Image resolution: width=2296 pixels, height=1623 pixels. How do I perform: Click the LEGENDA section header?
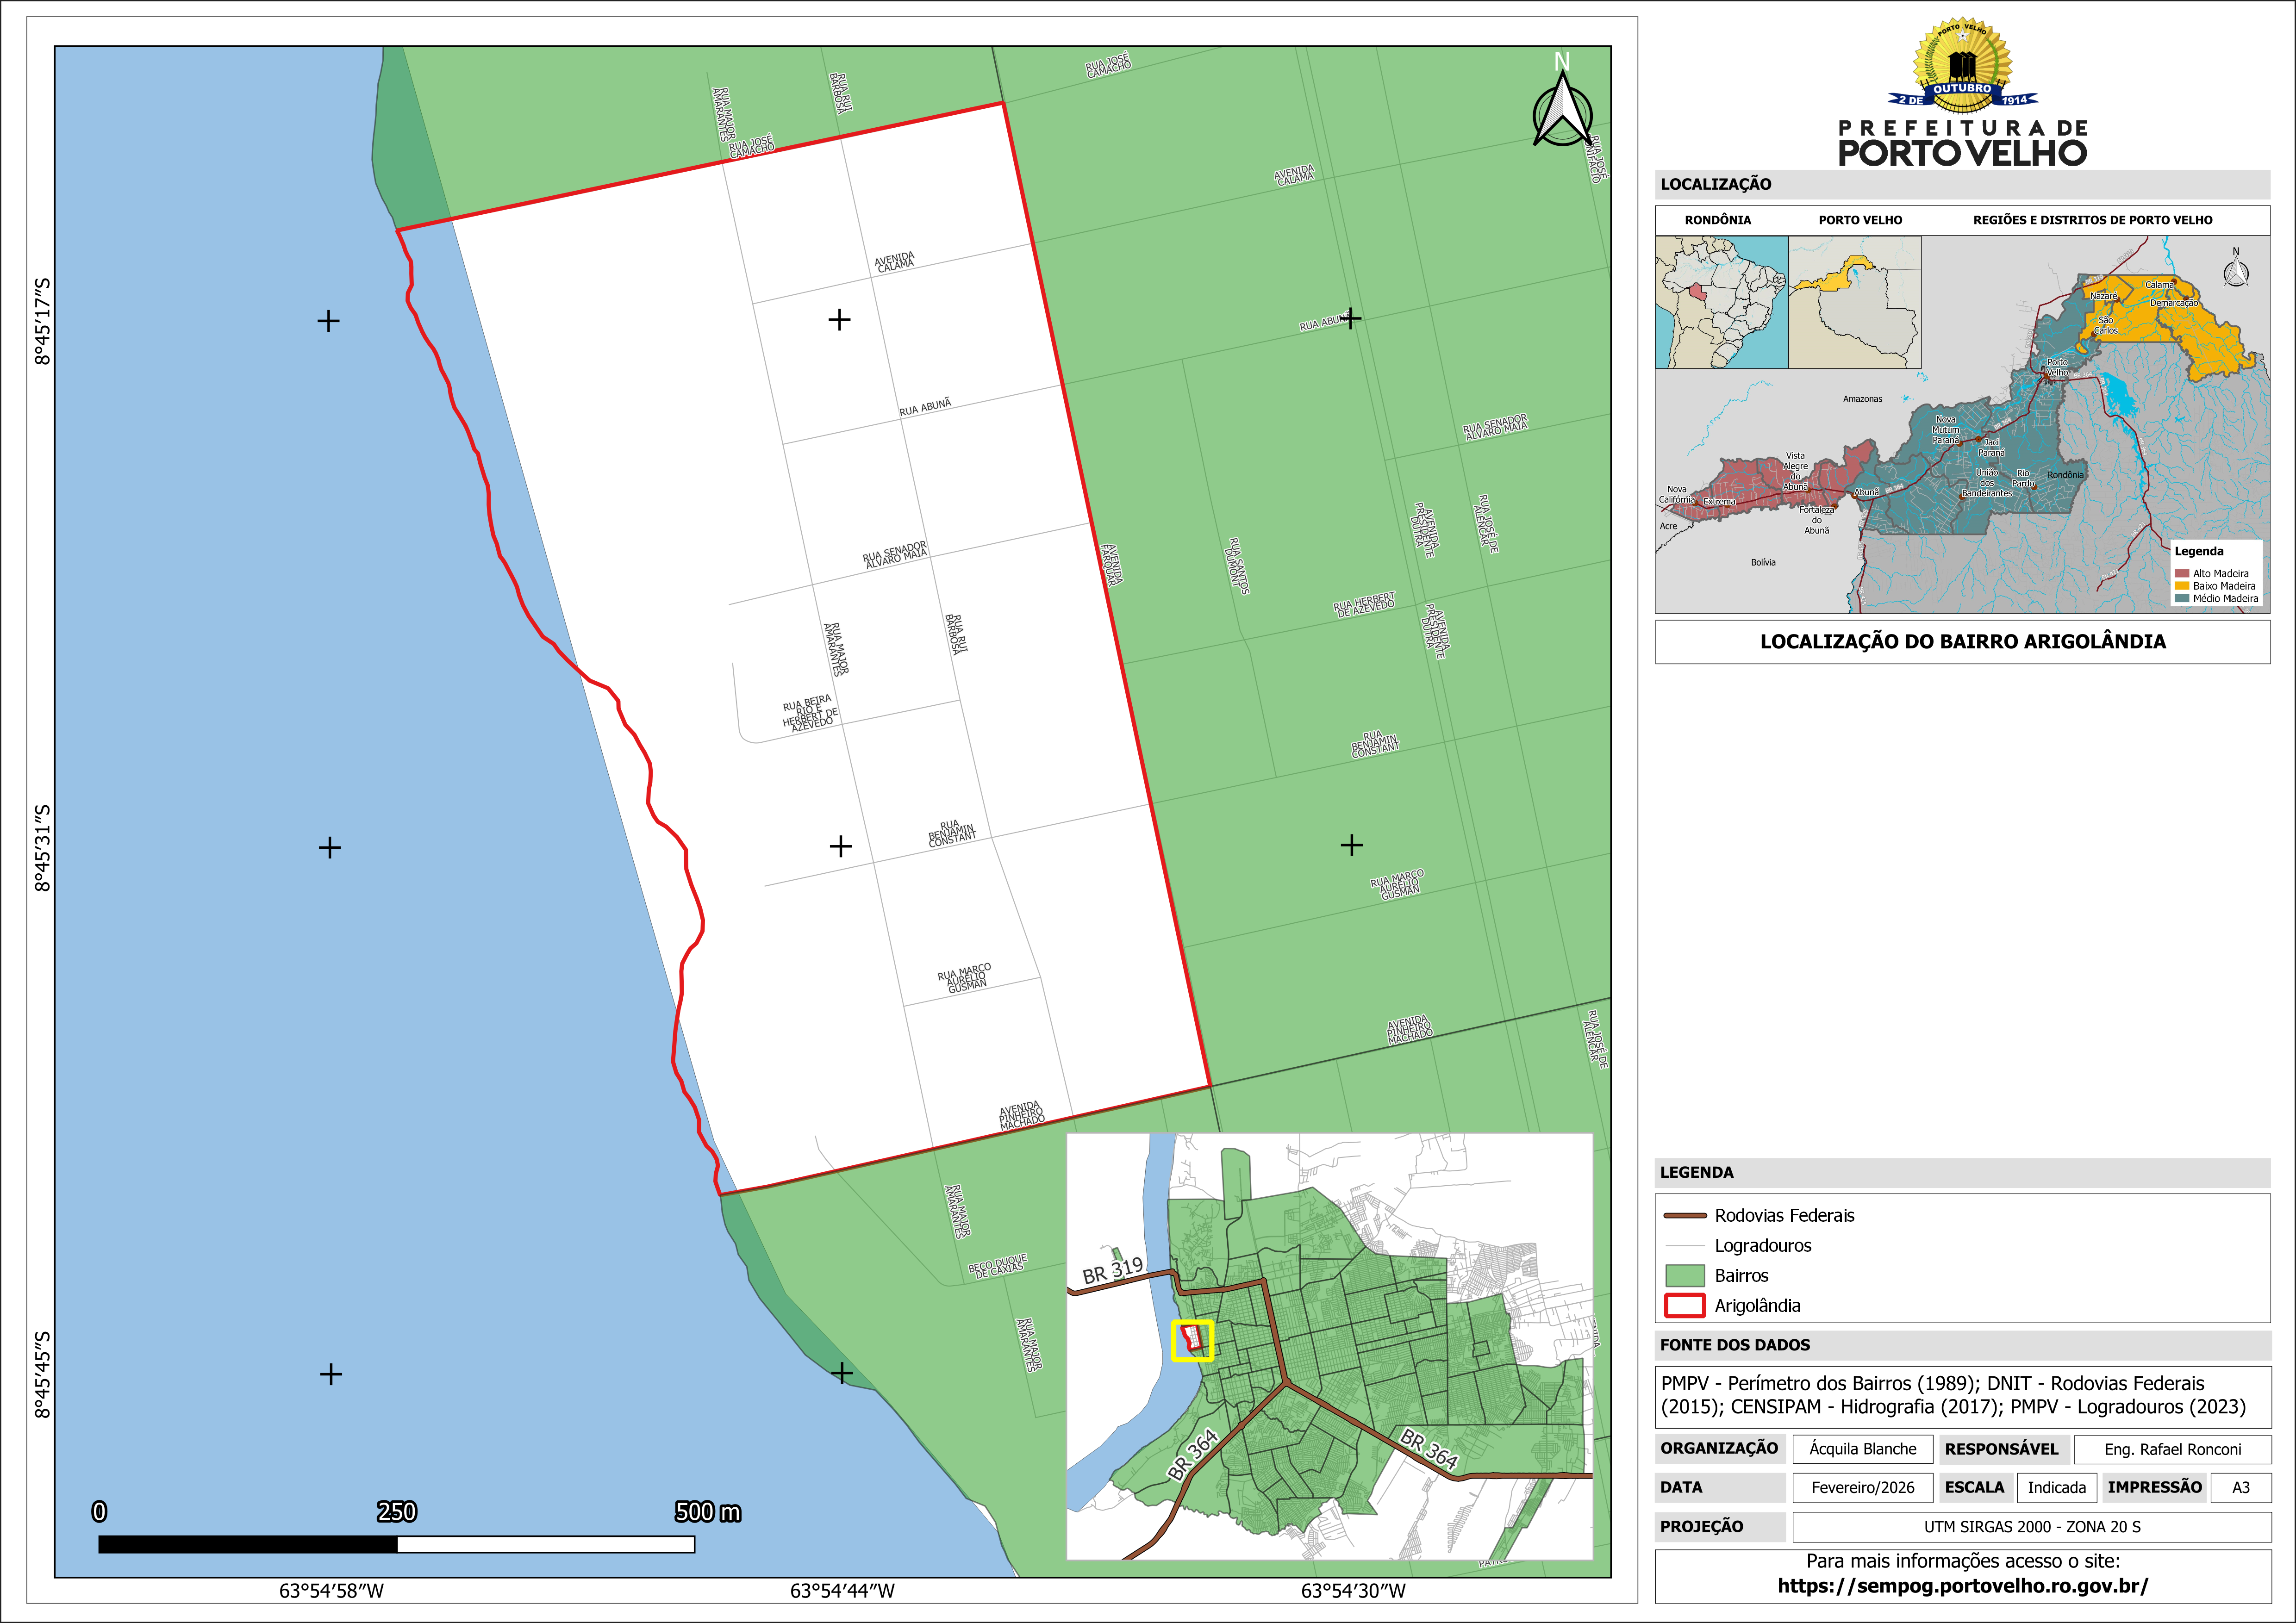coord(1697,1173)
